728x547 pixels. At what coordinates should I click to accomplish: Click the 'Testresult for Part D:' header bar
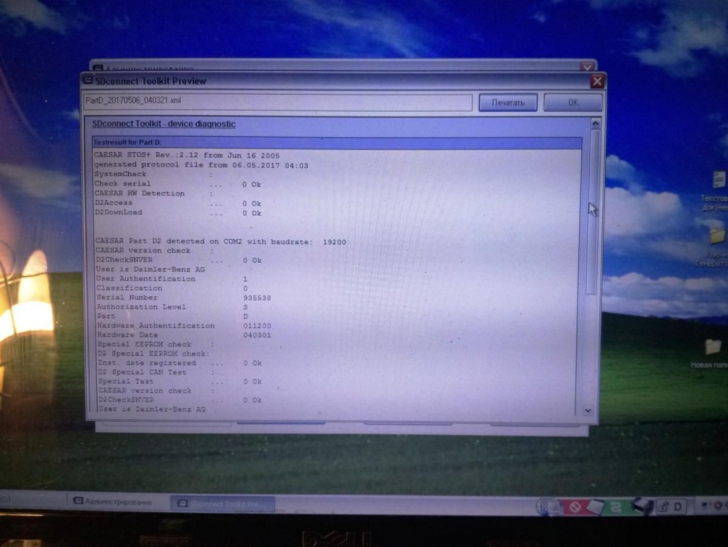click(336, 143)
